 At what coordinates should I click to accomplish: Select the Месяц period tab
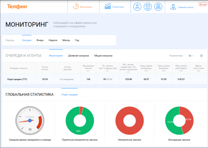click(x=66, y=40)
